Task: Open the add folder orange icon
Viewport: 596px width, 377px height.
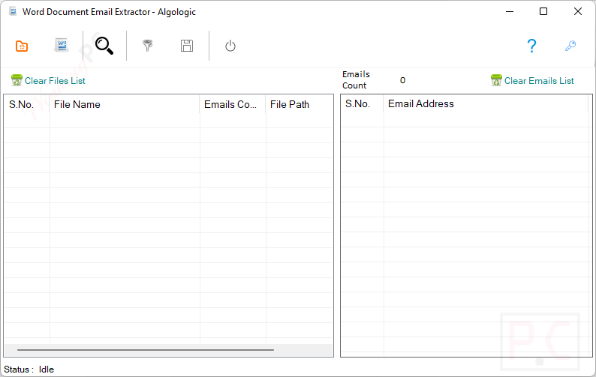Action: click(22, 46)
